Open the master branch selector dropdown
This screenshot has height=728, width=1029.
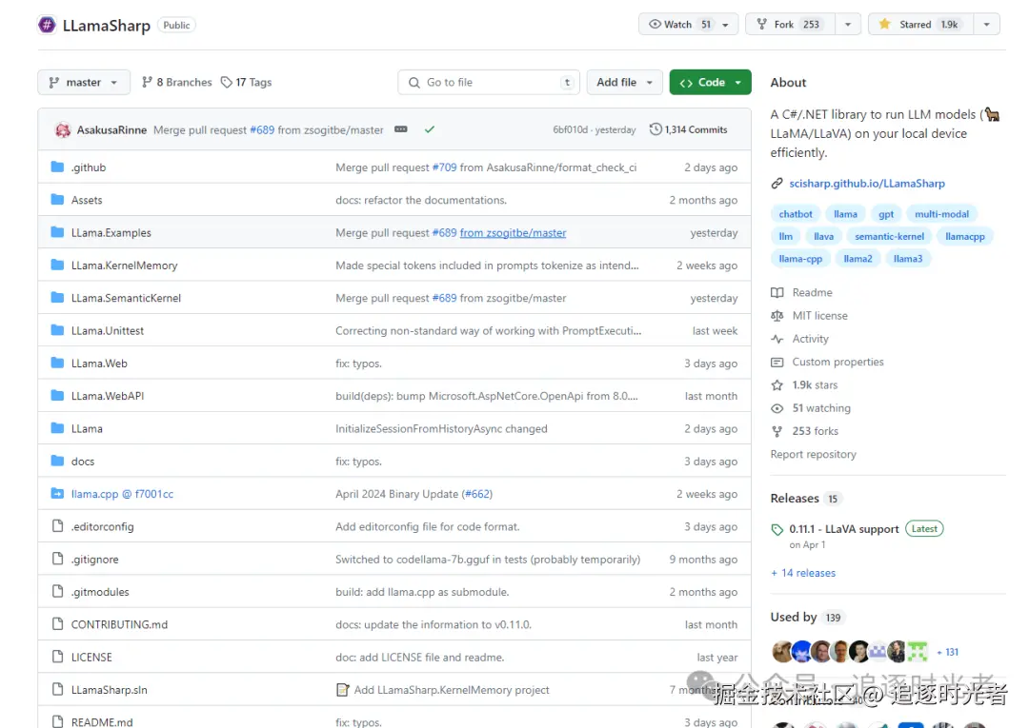click(83, 83)
